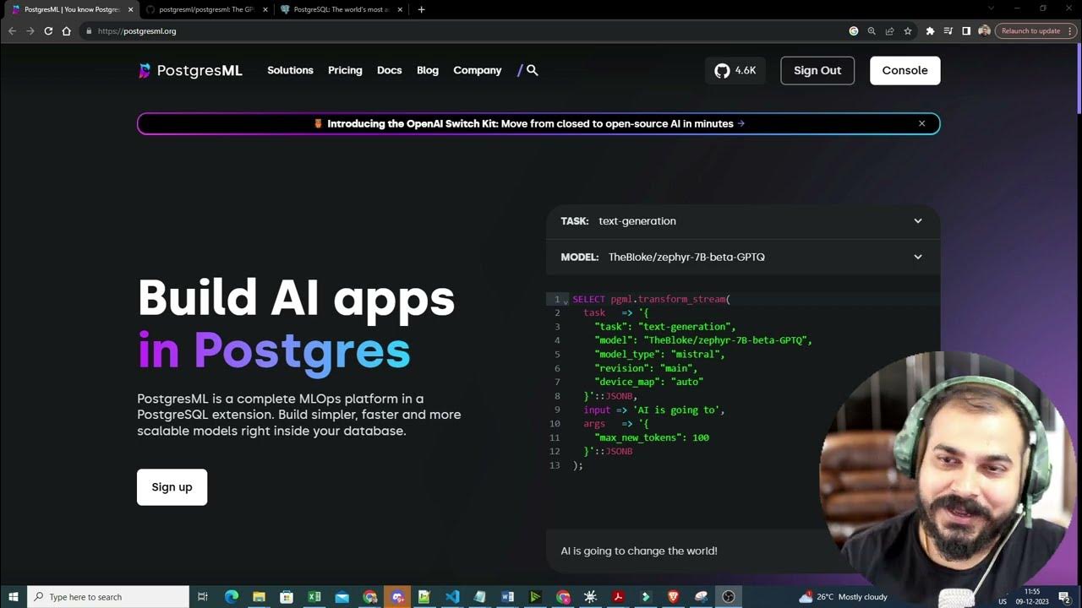Open the taskbar notification center icon
Image resolution: width=1082 pixels, height=608 pixels.
(1064, 597)
